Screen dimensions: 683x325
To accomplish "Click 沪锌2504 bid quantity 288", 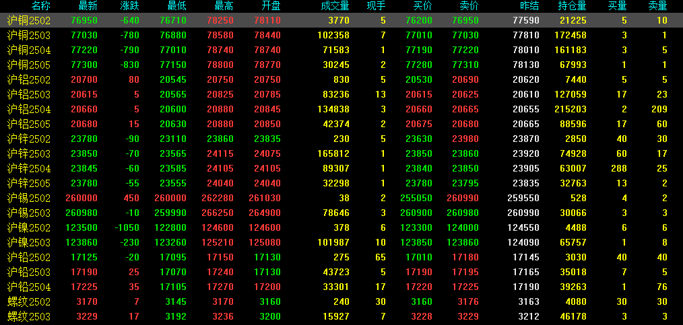I will pos(619,168).
